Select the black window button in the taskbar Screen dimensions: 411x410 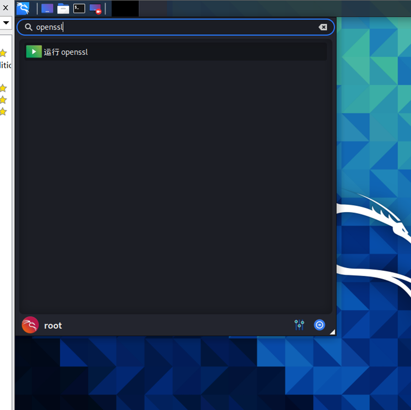pos(125,9)
